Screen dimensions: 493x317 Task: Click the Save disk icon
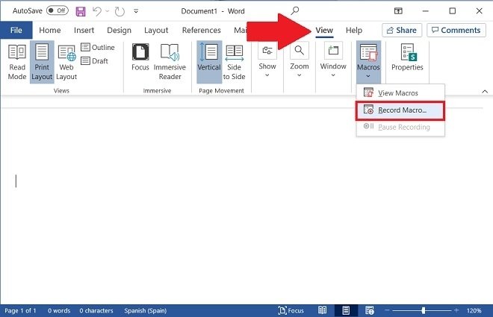click(81, 12)
